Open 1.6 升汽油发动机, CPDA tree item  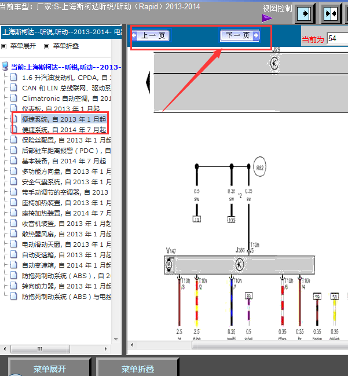tap(67, 78)
